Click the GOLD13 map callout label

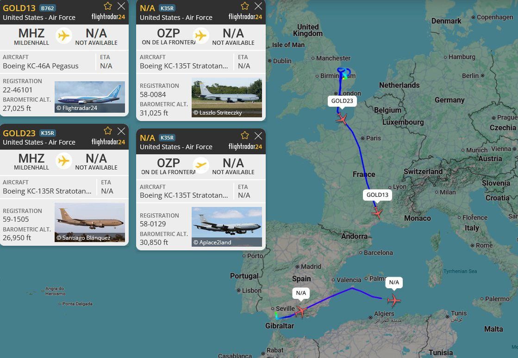377,195
